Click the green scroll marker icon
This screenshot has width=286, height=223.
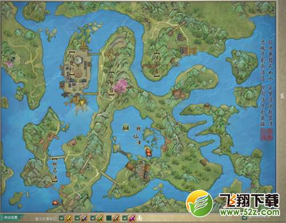[100, 218]
